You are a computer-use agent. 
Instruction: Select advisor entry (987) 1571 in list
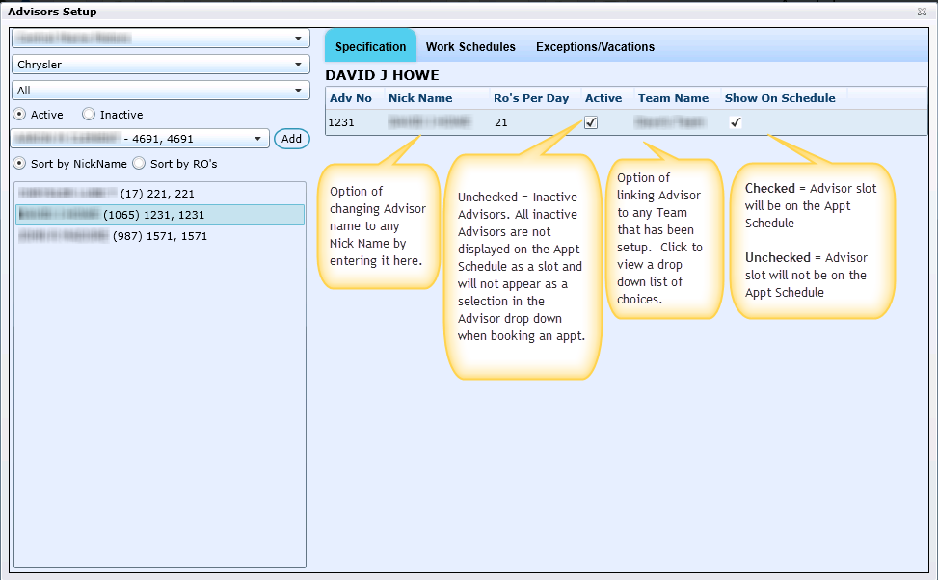click(112, 236)
